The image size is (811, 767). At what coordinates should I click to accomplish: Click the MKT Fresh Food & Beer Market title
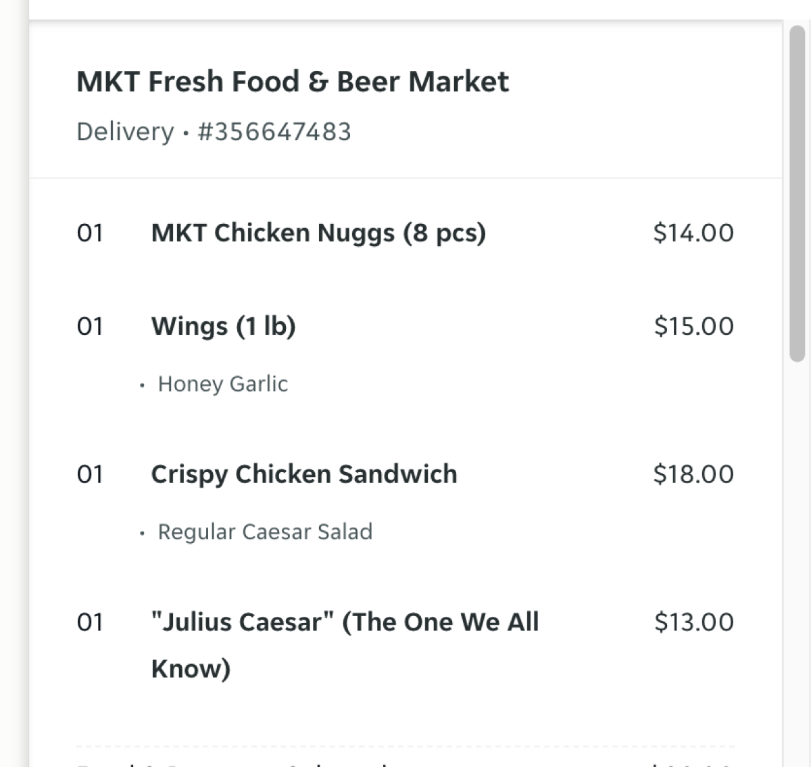(x=292, y=82)
